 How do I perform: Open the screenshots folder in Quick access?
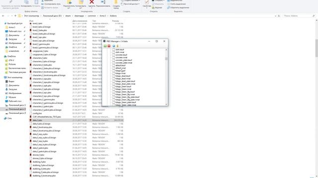(14, 51)
